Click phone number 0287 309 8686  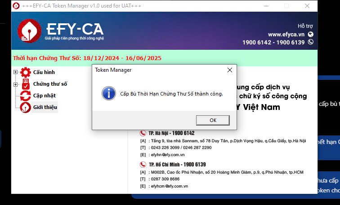(x=165, y=179)
